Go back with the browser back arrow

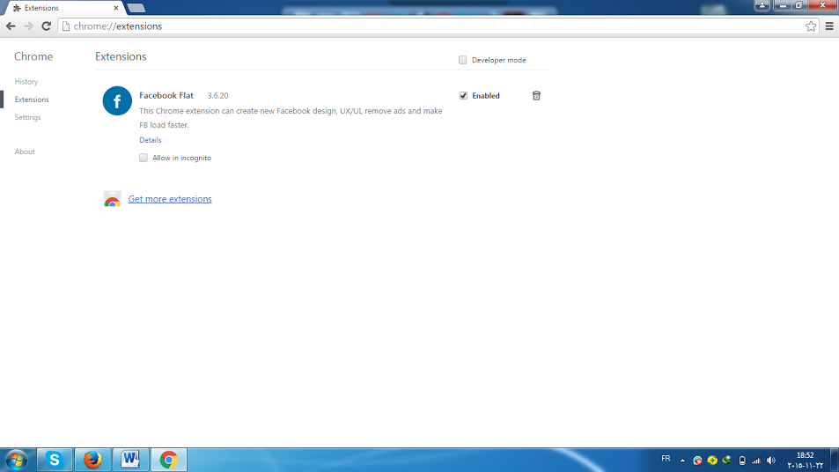pos(11,26)
